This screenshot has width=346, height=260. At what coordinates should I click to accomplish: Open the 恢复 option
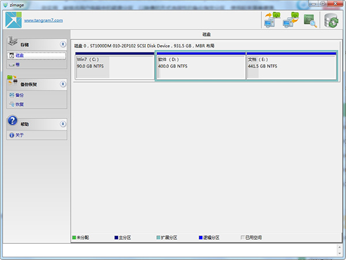20,104
